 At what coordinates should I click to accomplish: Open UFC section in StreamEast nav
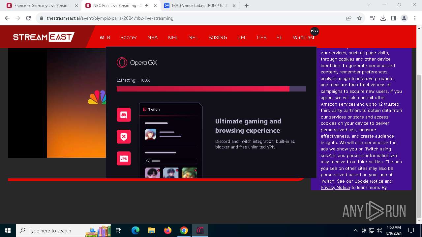[x=242, y=38]
